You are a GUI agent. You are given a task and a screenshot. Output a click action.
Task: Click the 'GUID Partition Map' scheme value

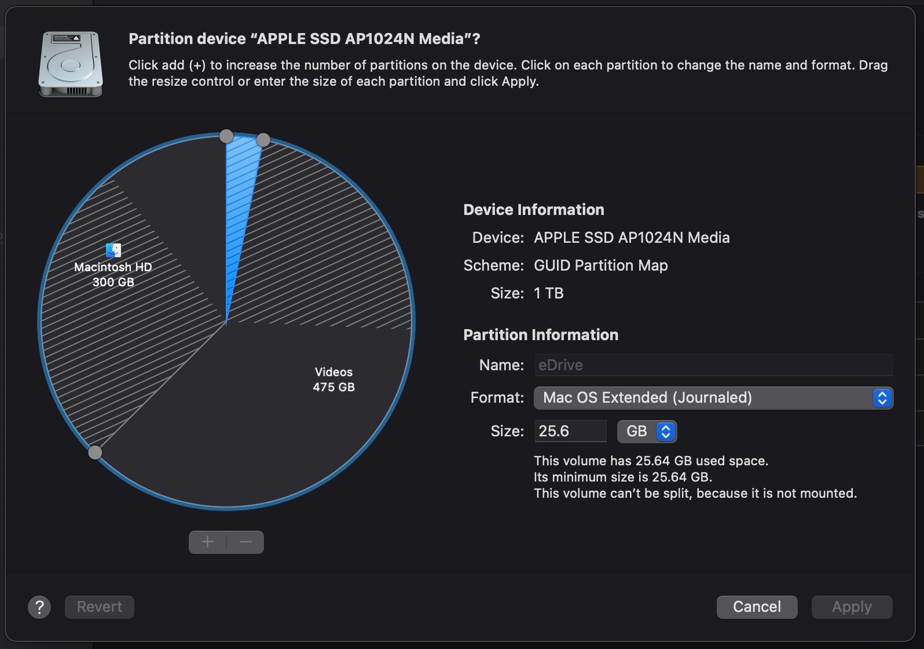(601, 265)
